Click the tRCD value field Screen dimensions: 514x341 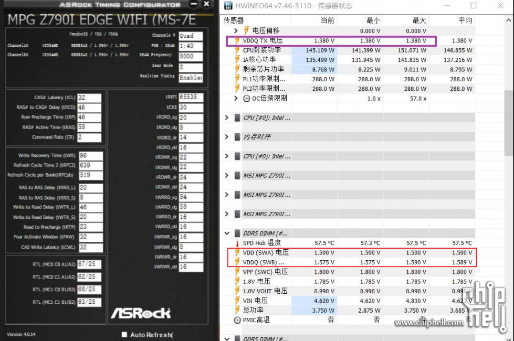click(89, 108)
